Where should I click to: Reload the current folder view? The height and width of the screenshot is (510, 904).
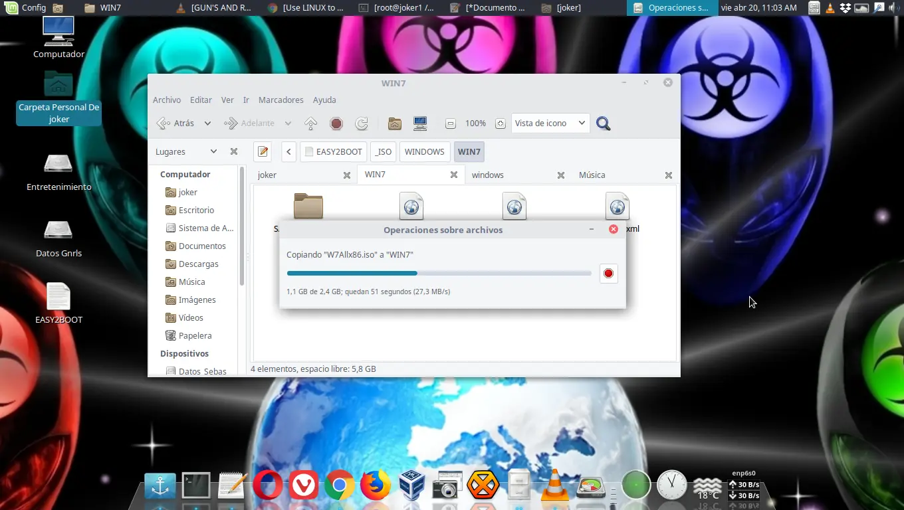tap(361, 123)
